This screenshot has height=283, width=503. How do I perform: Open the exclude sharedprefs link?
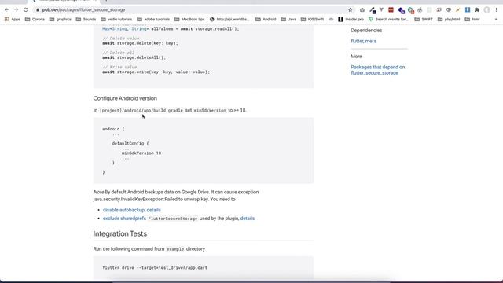124,219
